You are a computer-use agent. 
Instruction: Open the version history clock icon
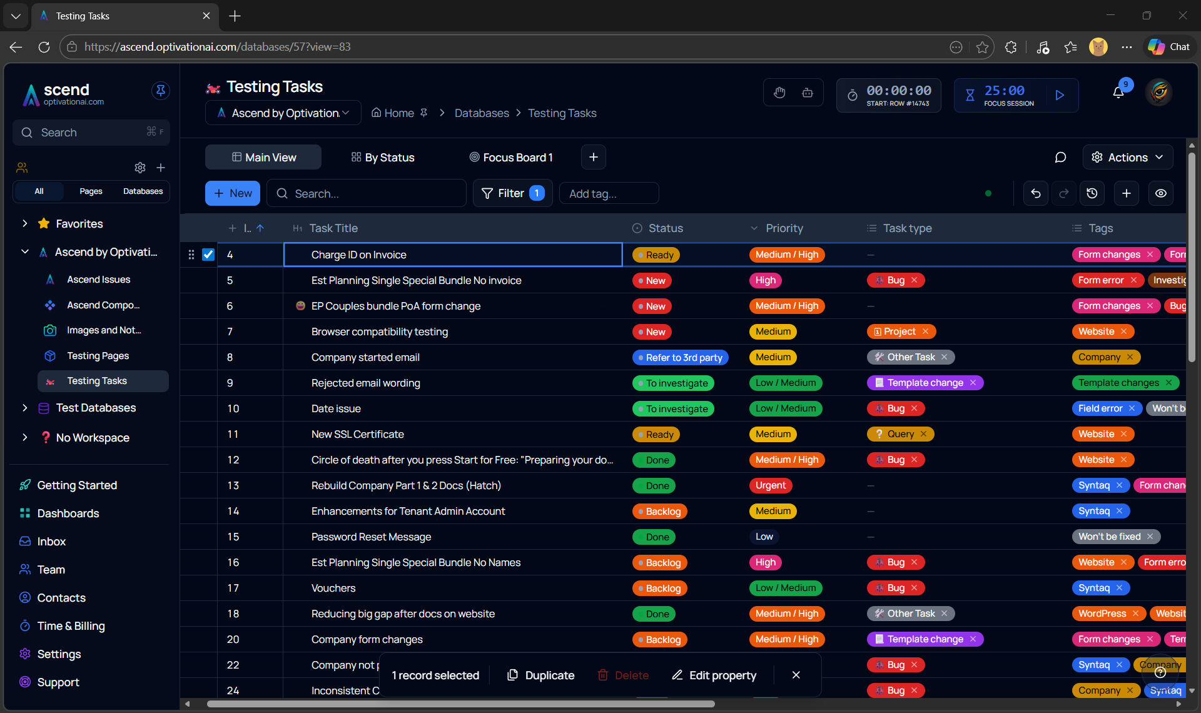[1092, 194]
